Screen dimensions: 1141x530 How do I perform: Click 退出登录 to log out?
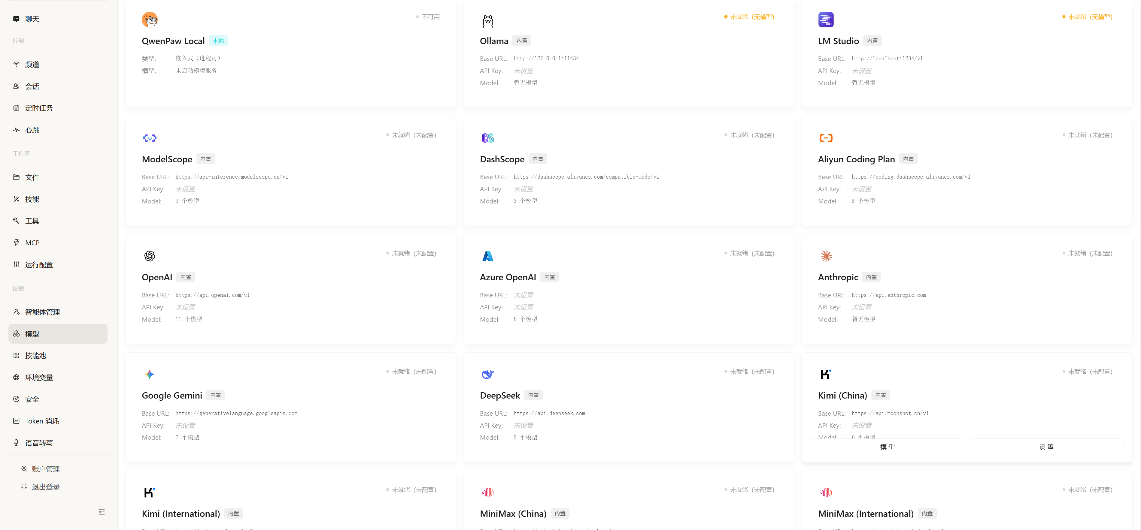pos(45,486)
